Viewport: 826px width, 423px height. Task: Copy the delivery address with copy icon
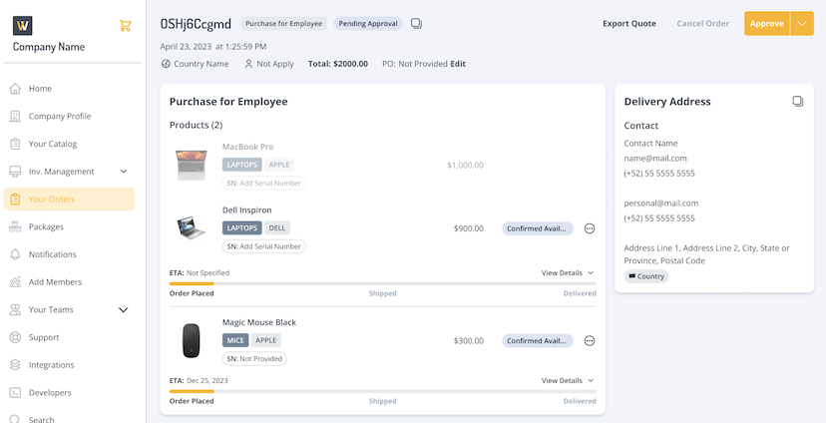point(797,101)
